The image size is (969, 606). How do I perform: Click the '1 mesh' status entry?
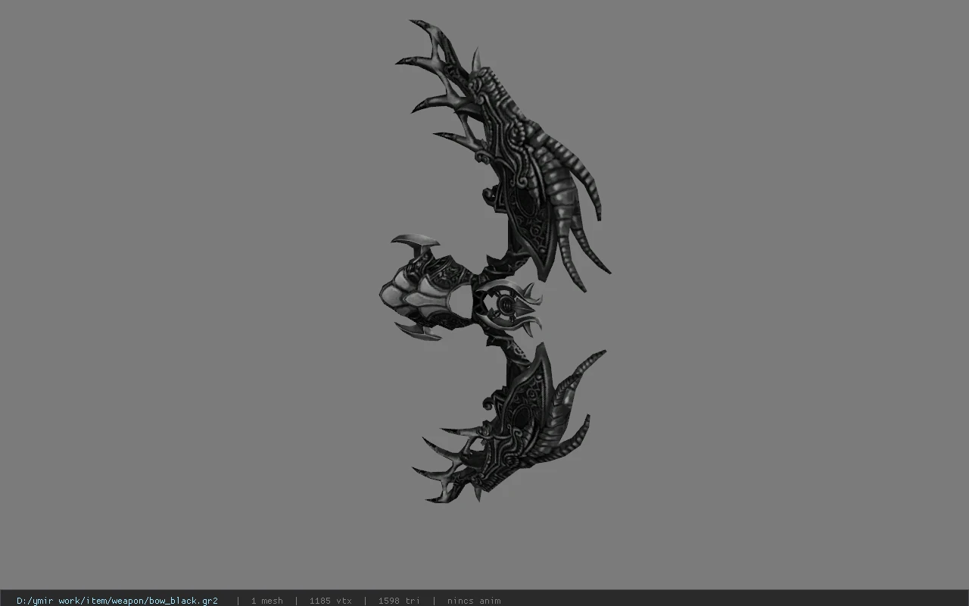coord(266,601)
